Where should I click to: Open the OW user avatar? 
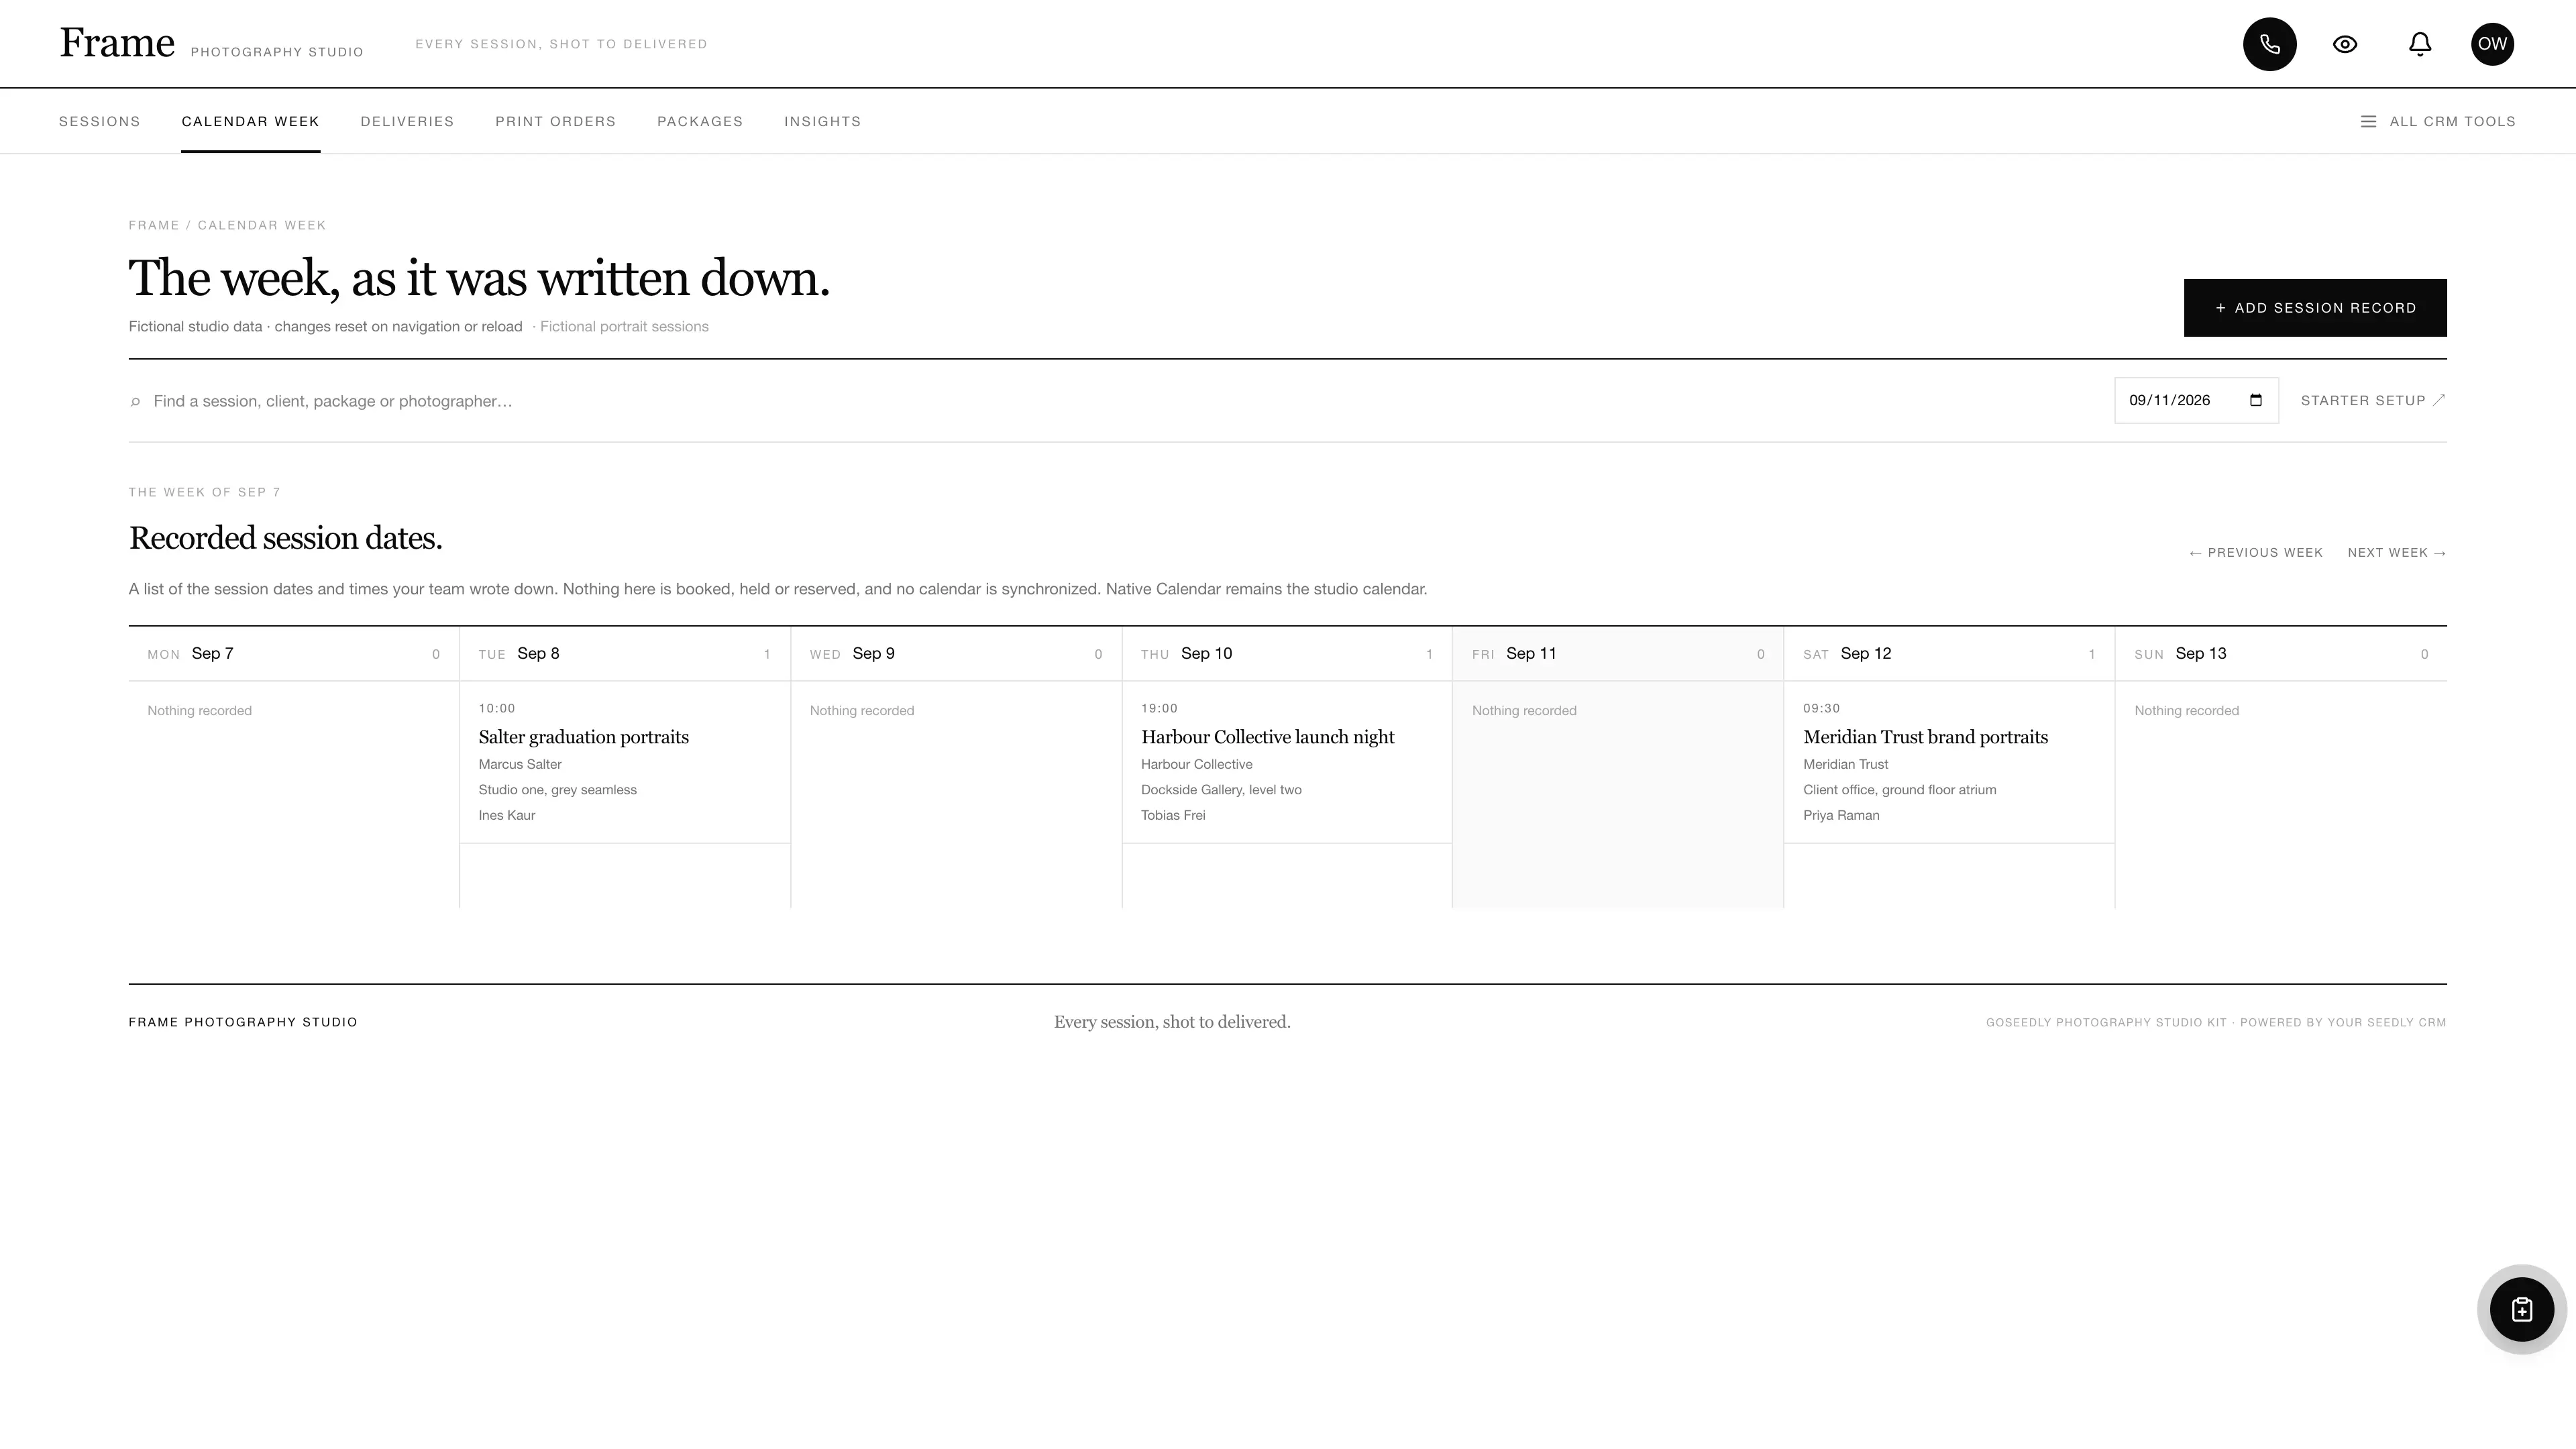coord(2492,44)
